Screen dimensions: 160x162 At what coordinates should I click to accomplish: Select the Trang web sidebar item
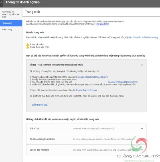[11, 23]
